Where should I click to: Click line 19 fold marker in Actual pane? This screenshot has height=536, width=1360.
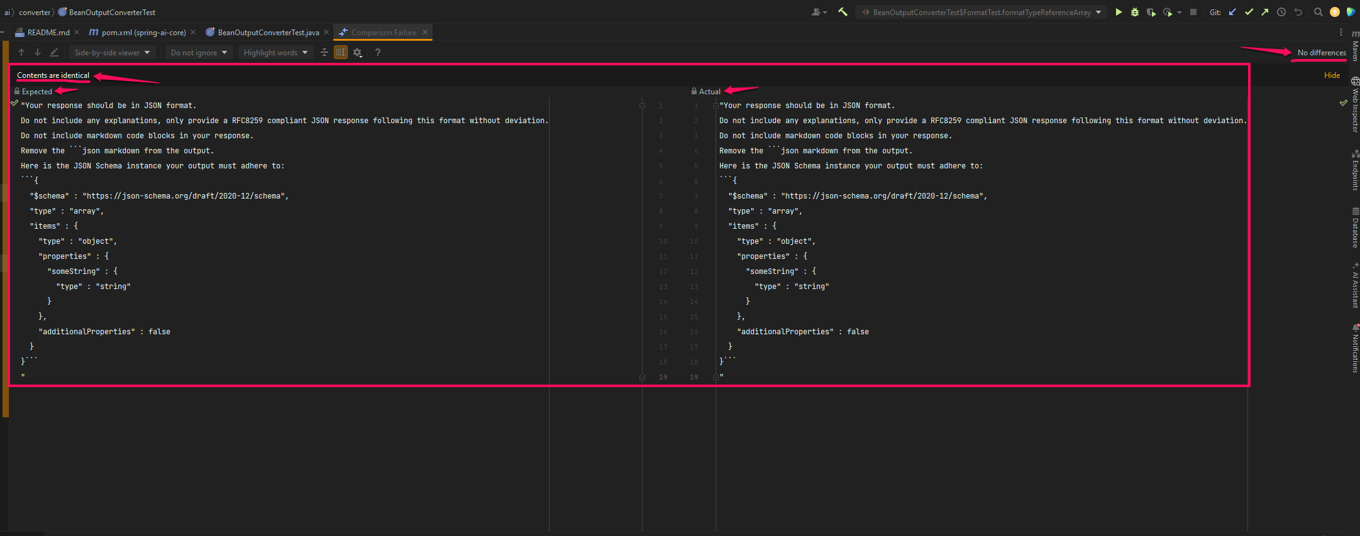tap(716, 377)
